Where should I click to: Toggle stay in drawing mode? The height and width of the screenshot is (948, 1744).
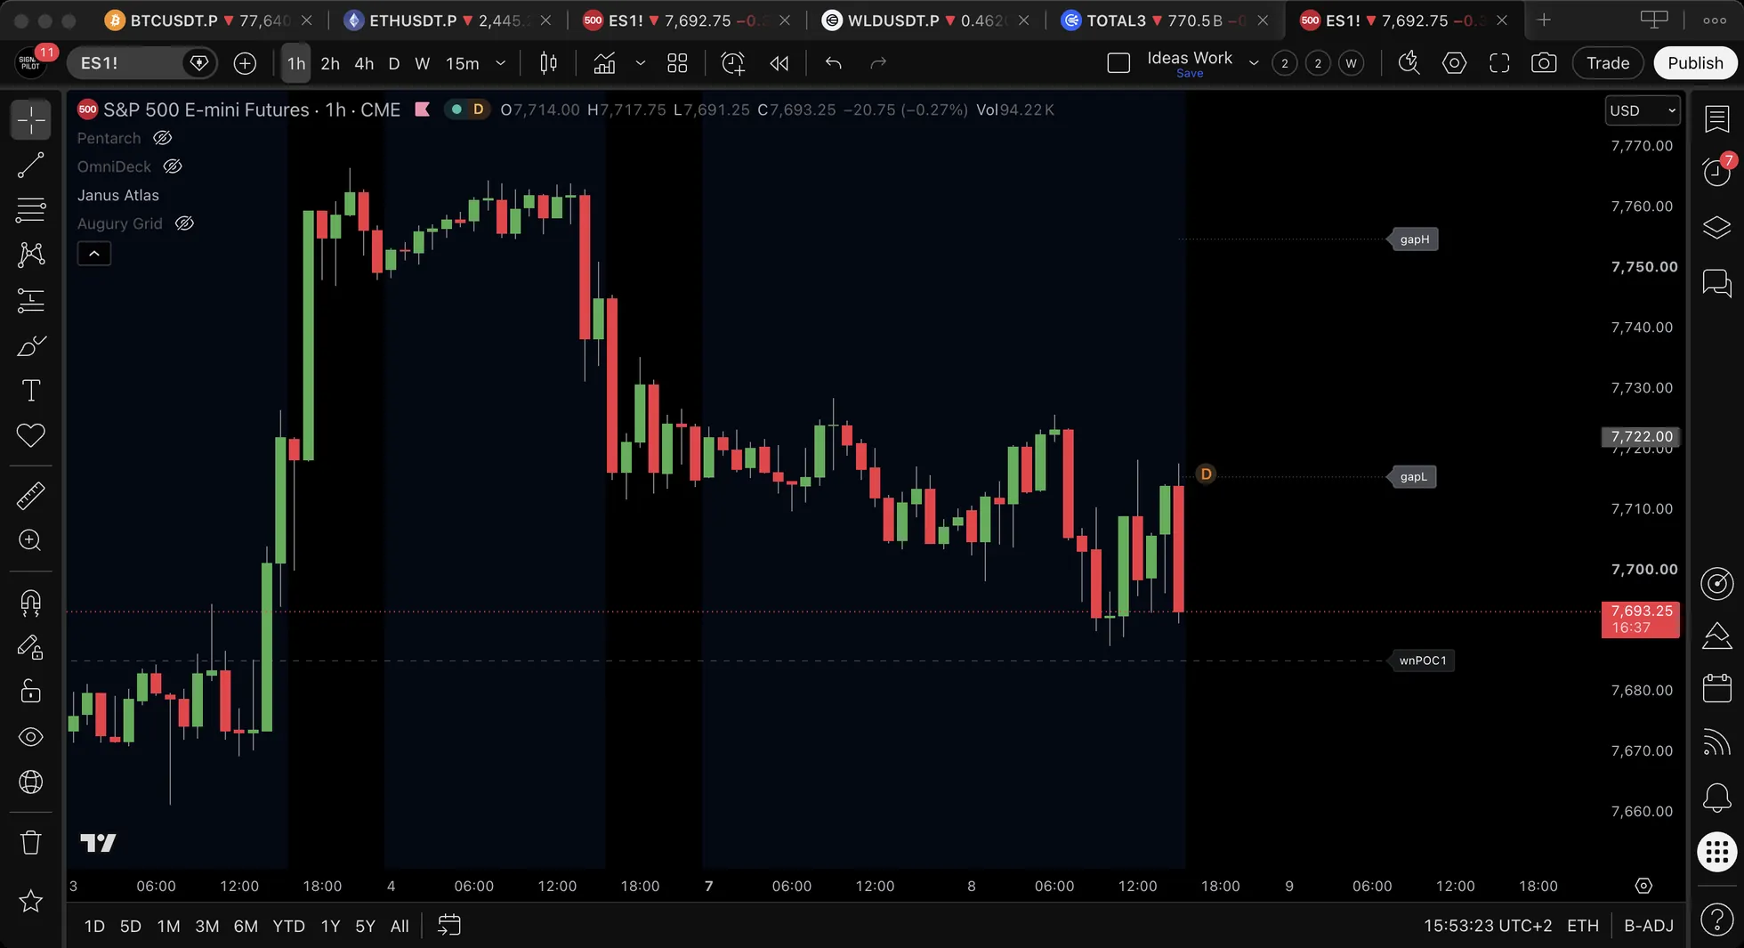tap(30, 647)
